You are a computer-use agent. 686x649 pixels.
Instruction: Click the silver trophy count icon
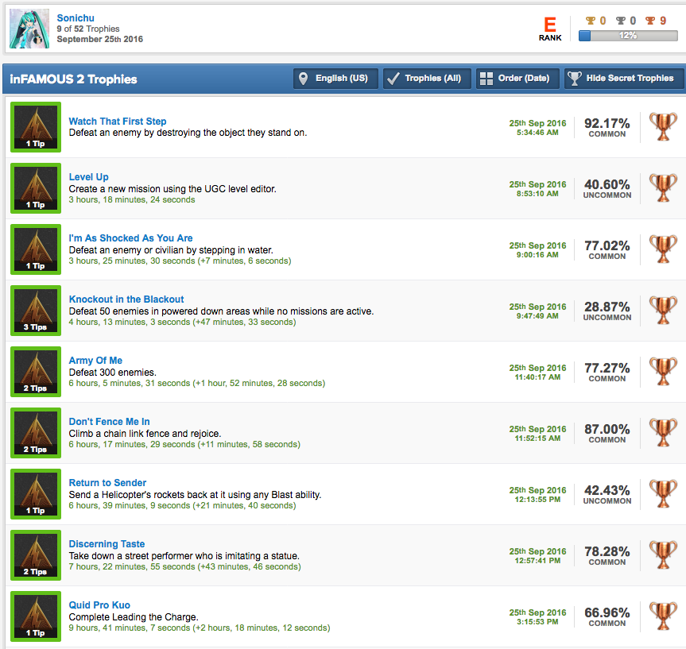[x=620, y=21]
